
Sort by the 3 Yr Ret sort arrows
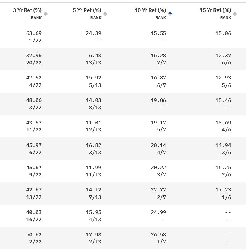[x=46, y=14]
